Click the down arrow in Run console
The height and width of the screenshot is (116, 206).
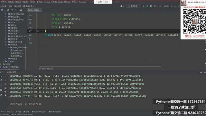coord(5,80)
